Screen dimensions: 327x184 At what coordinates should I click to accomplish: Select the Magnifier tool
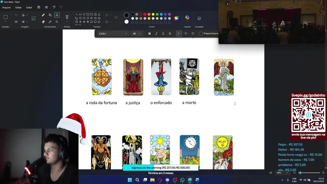pyautogui.click(x=57, y=22)
